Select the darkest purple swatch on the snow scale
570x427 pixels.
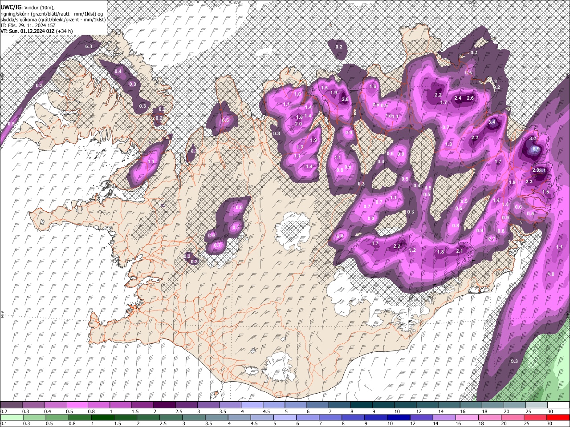point(165,405)
